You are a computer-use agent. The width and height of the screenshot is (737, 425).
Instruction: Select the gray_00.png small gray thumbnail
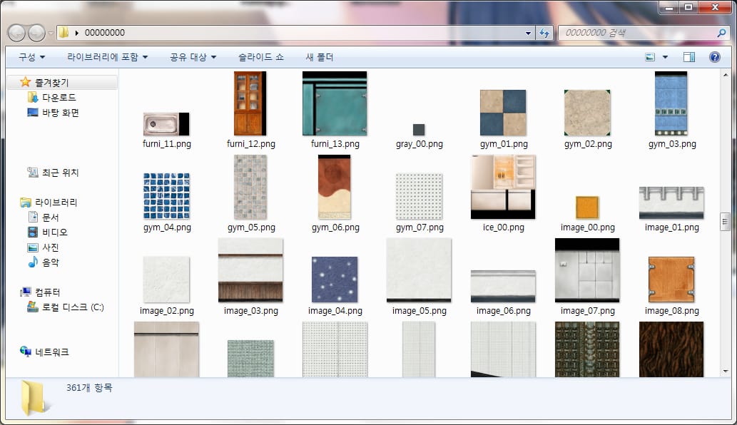419,130
